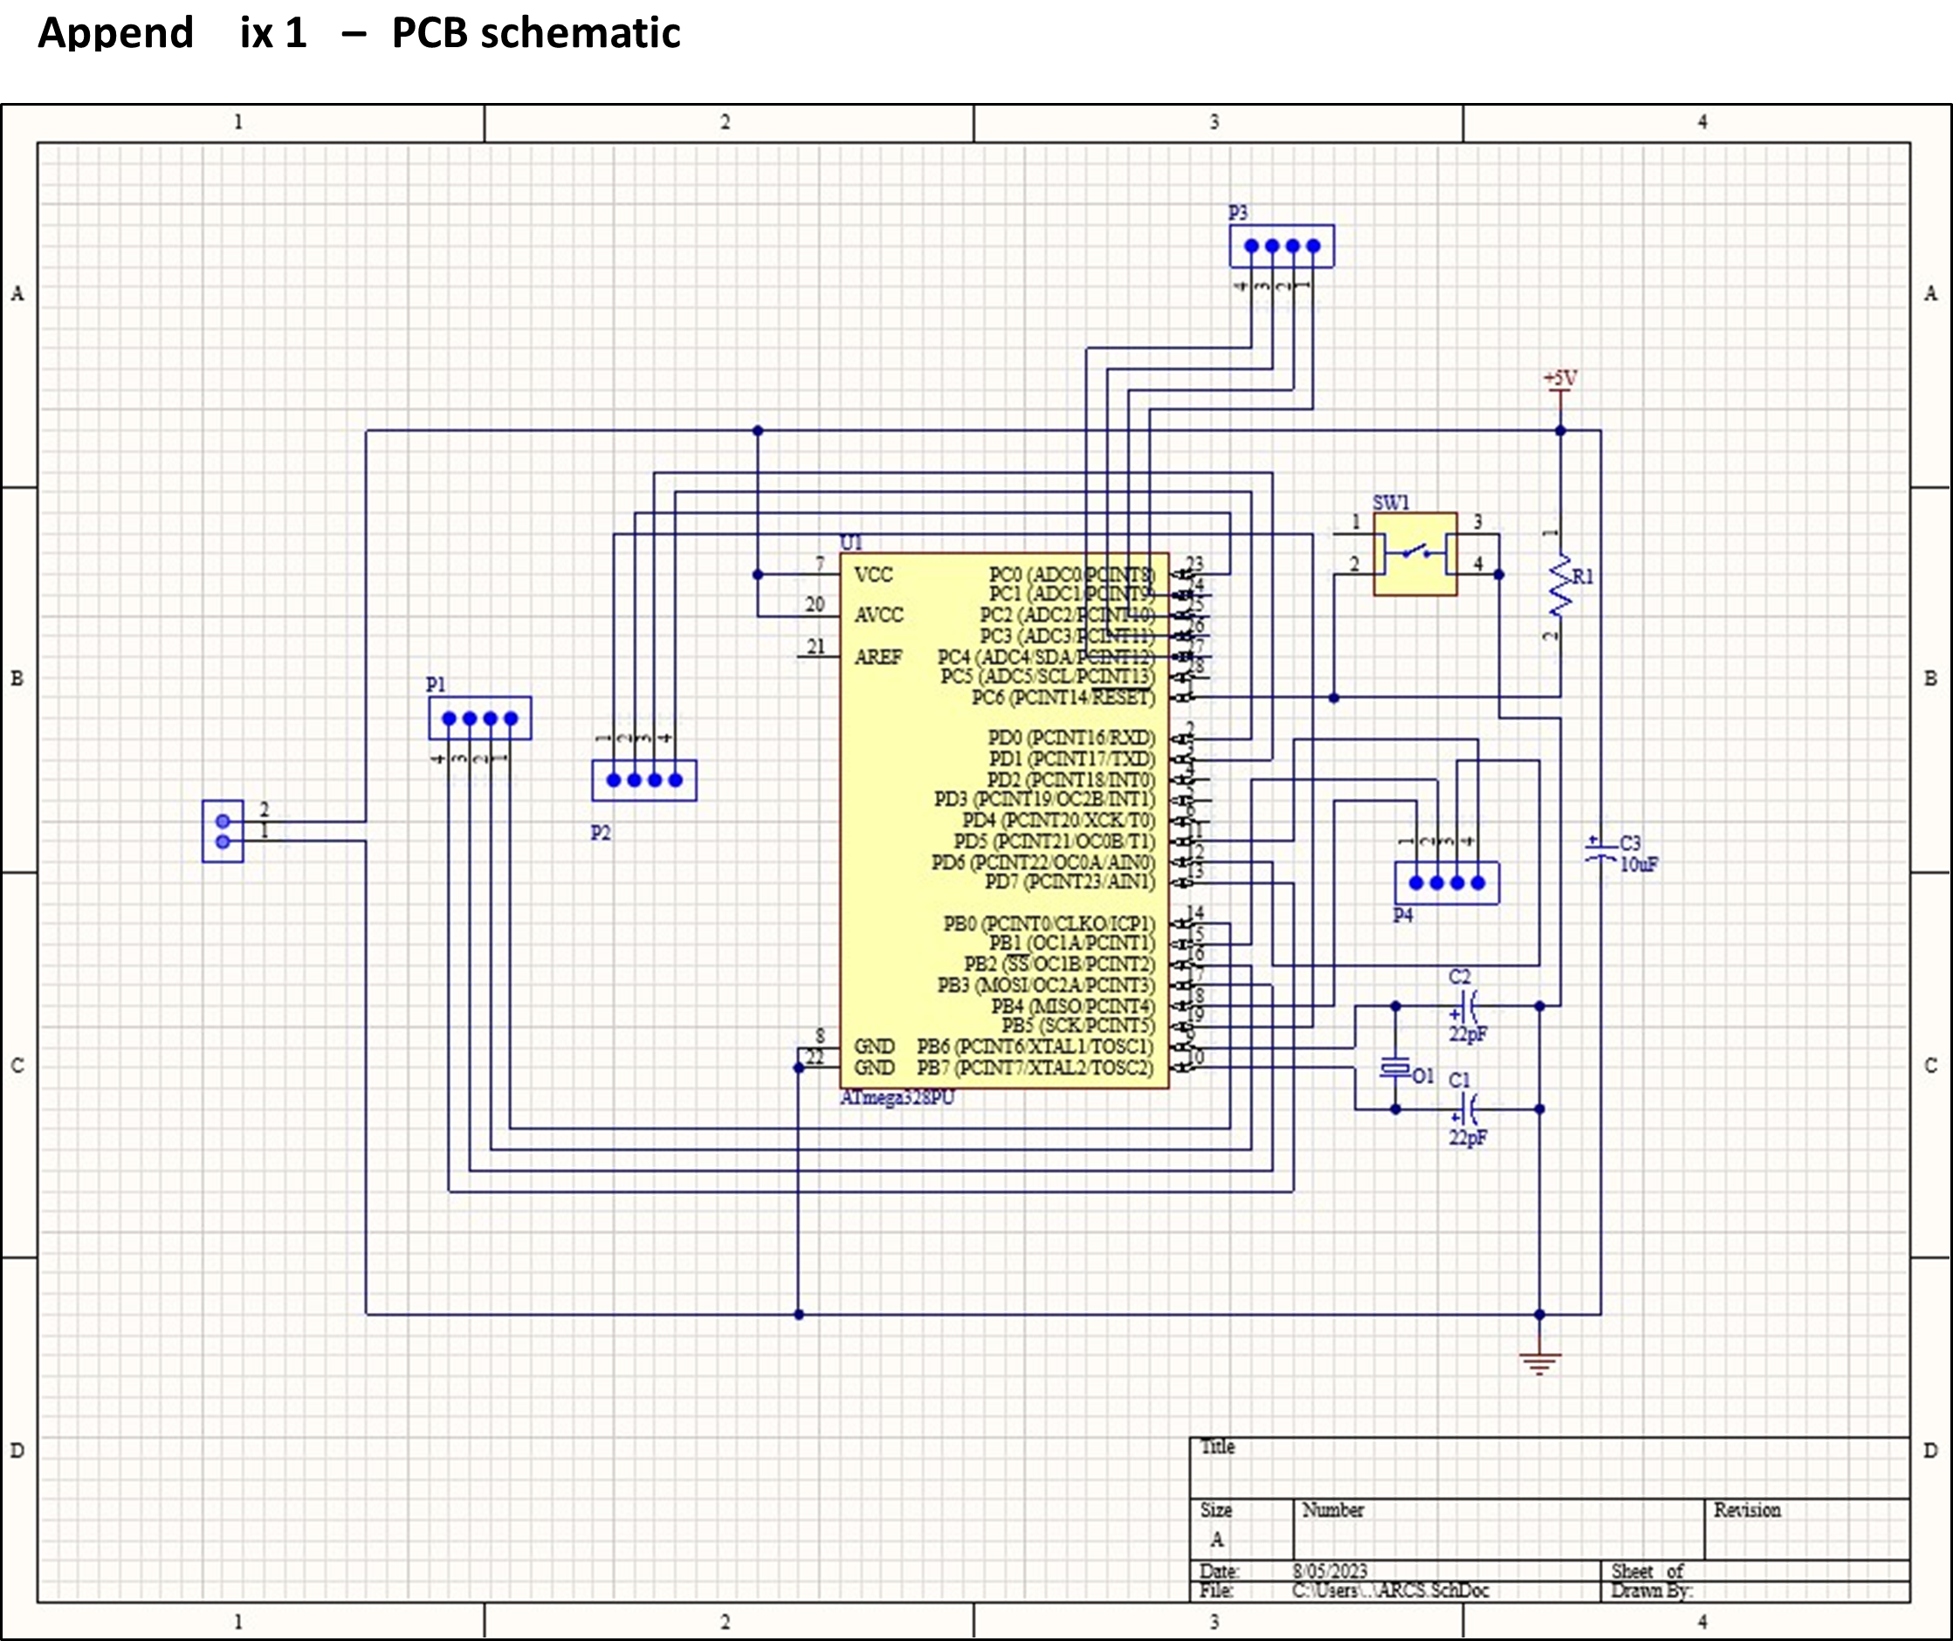
Task: Select the P3 four-pin header
Action: click(x=1282, y=246)
